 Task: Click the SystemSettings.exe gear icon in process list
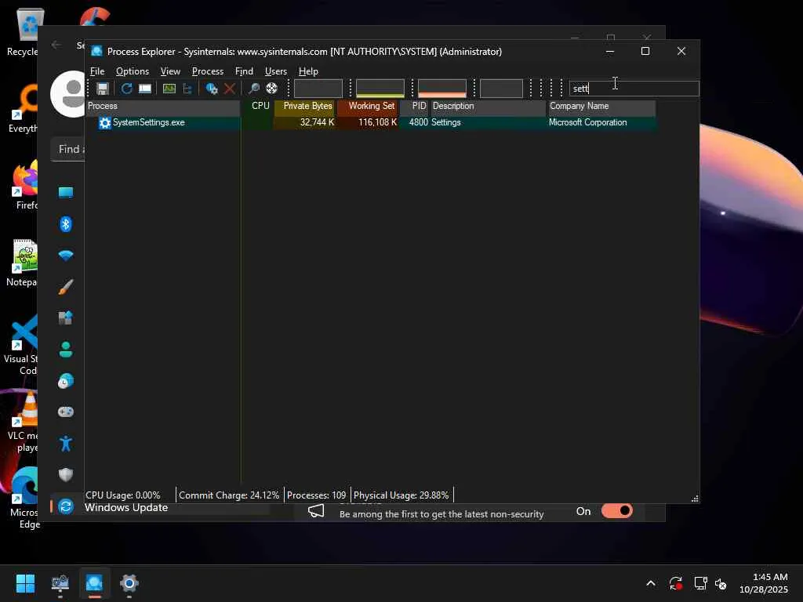click(105, 123)
